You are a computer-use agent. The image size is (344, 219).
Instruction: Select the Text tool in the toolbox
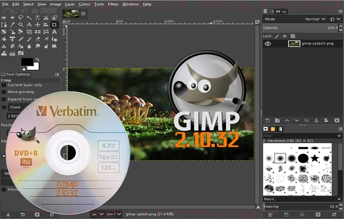[54, 32]
